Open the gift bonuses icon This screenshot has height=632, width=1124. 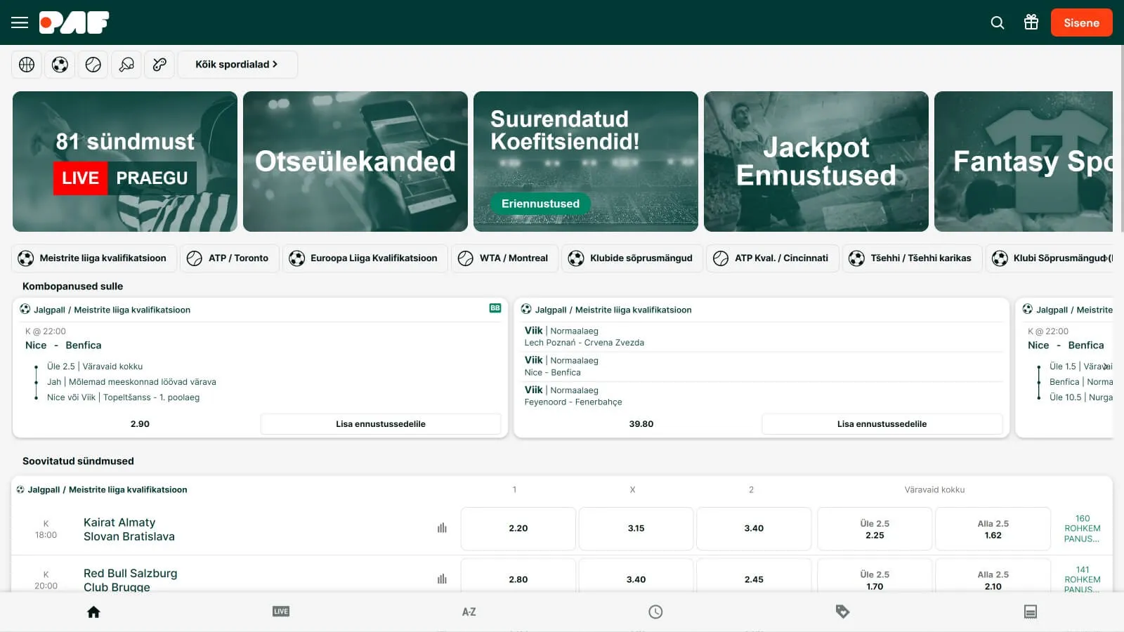[x=1031, y=22]
